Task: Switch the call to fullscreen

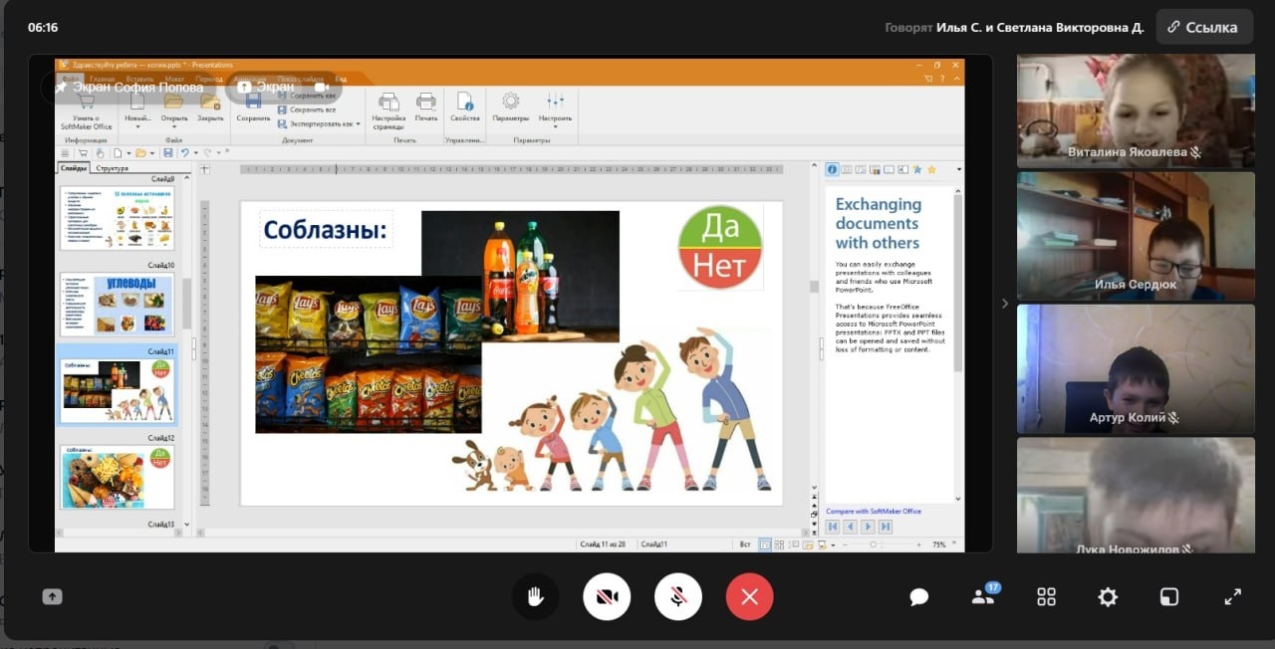Action: 1232,596
